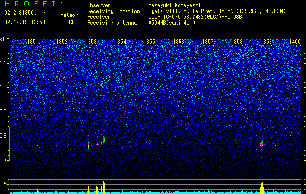Click time marker 1358
Screen dimensions: 306x194
237,42
